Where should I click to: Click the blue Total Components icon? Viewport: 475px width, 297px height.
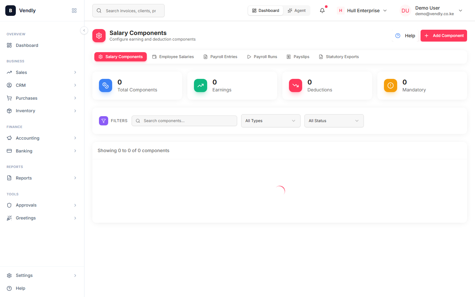pyautogui.click(x=106, y=85)
